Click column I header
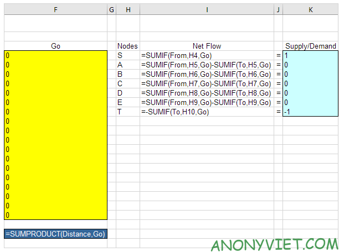339x252 pixels. pos(207,10)
